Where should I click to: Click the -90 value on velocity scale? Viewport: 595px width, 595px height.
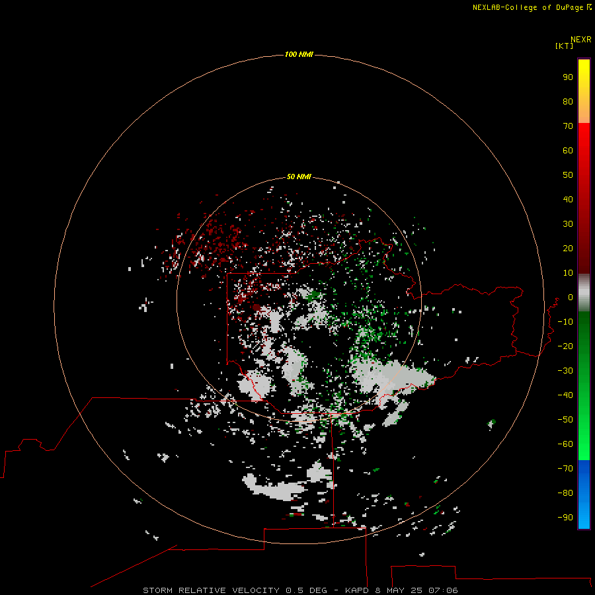tap(565, 517)
